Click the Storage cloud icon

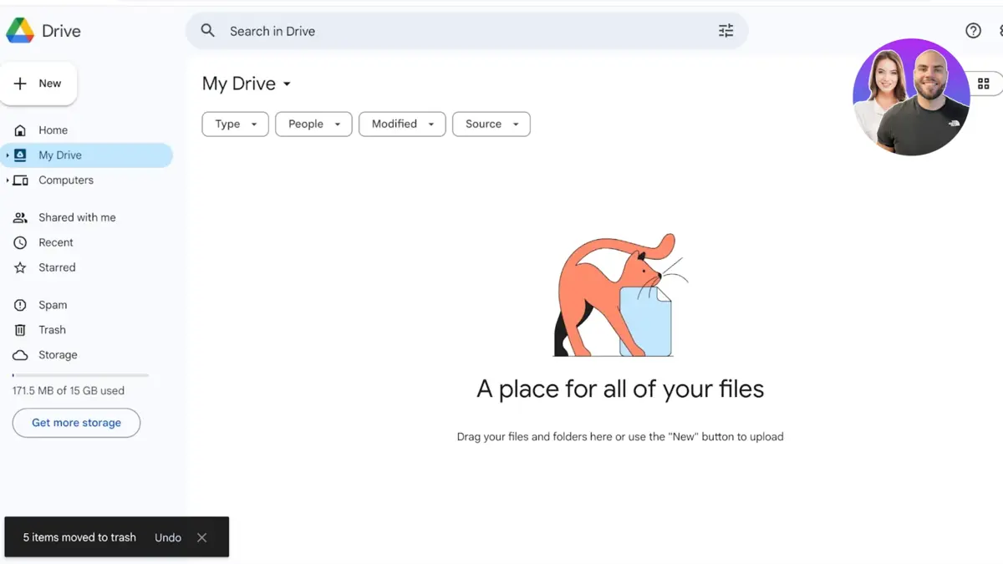[20, 355]
